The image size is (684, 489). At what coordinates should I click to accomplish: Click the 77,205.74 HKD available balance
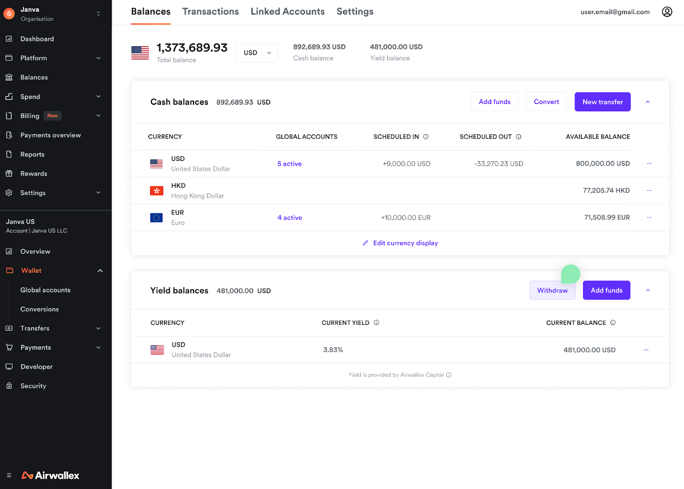(606, 190)
